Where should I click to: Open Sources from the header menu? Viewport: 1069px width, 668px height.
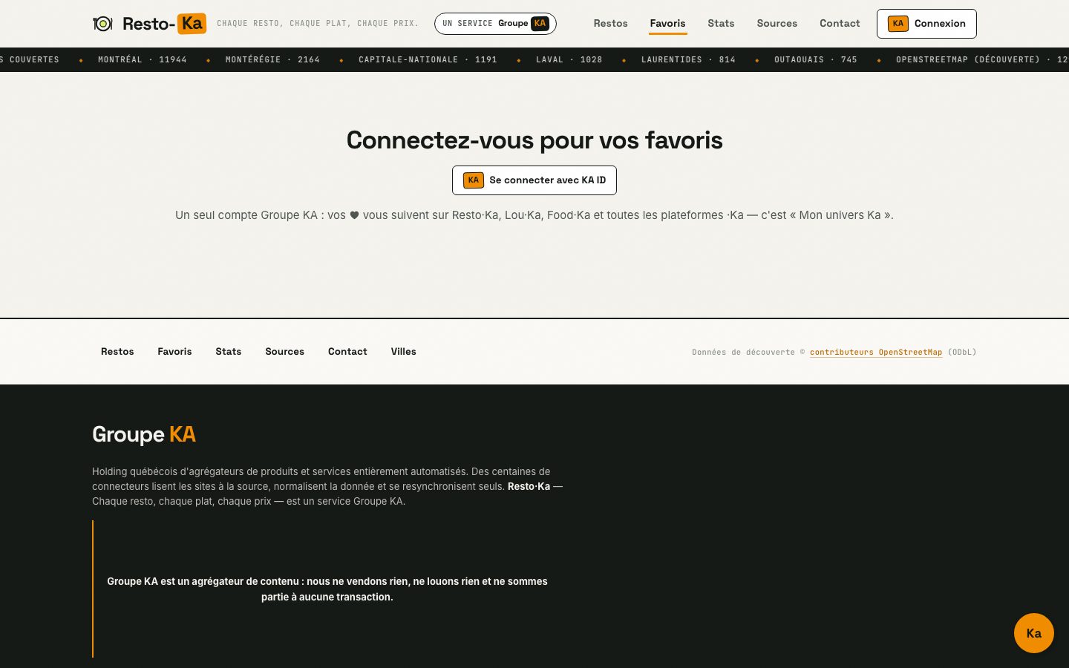coord(777,24)
